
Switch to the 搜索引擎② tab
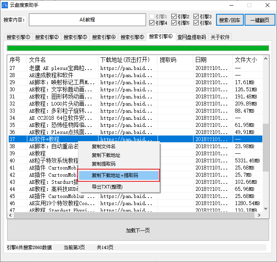tap(47, 37)
